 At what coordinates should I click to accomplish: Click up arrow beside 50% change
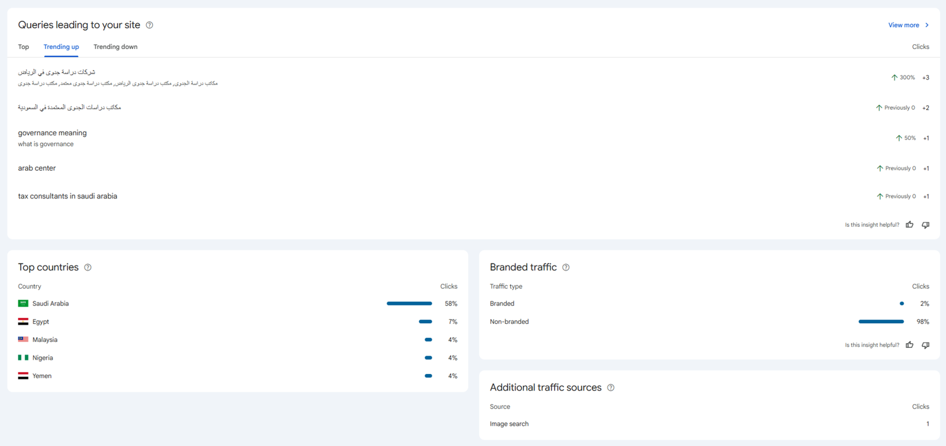click(x=899, y=138)
